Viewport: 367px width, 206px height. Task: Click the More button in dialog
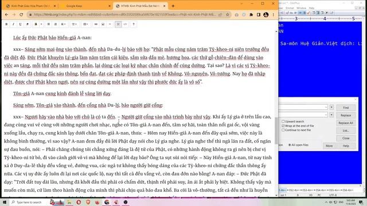329,146
